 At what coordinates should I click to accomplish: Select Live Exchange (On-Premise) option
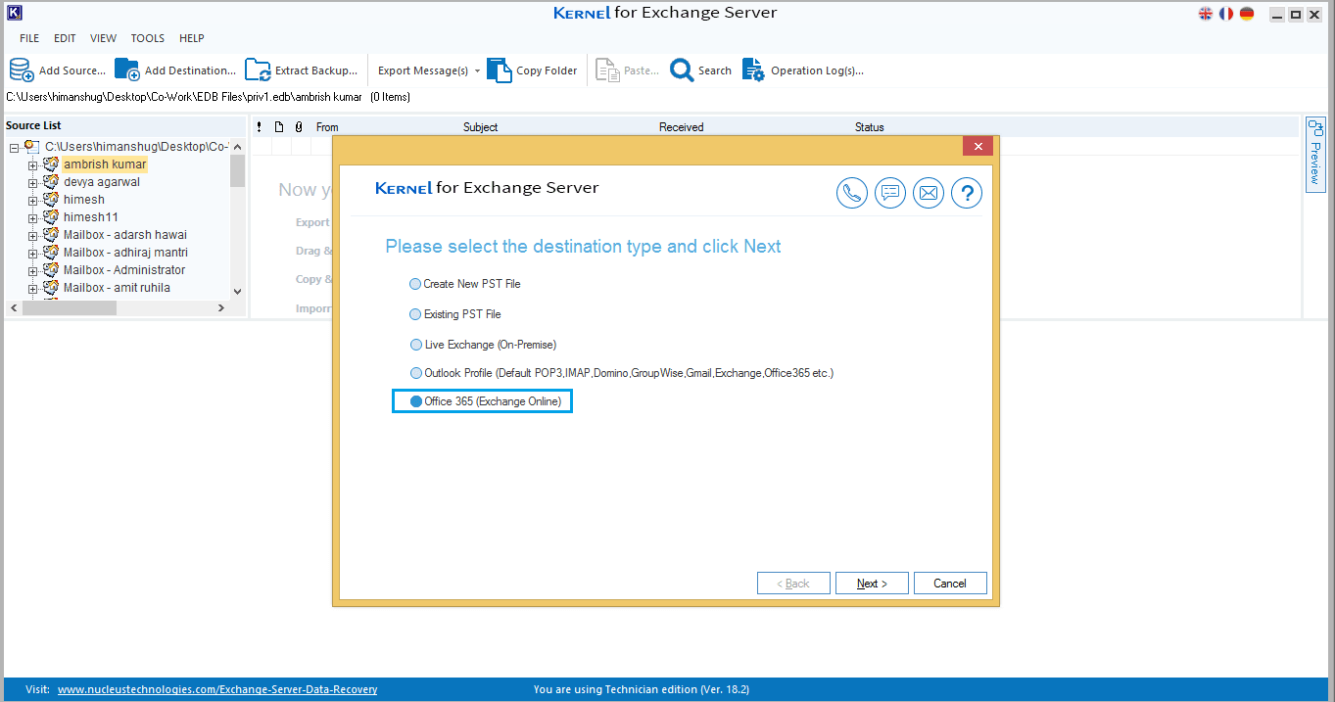pyautogui.click(x=483, y=345)
